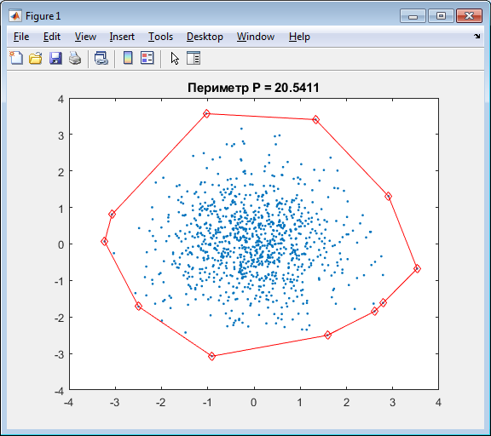The width and height of the screenshot is (491, 436).
Task: Click the dock figure arrow
Action: tap(477, 37)
